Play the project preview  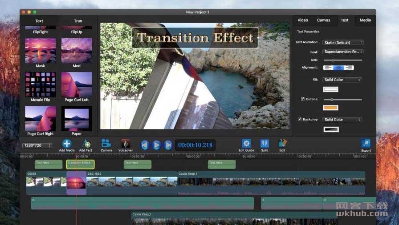pos(156,145)
